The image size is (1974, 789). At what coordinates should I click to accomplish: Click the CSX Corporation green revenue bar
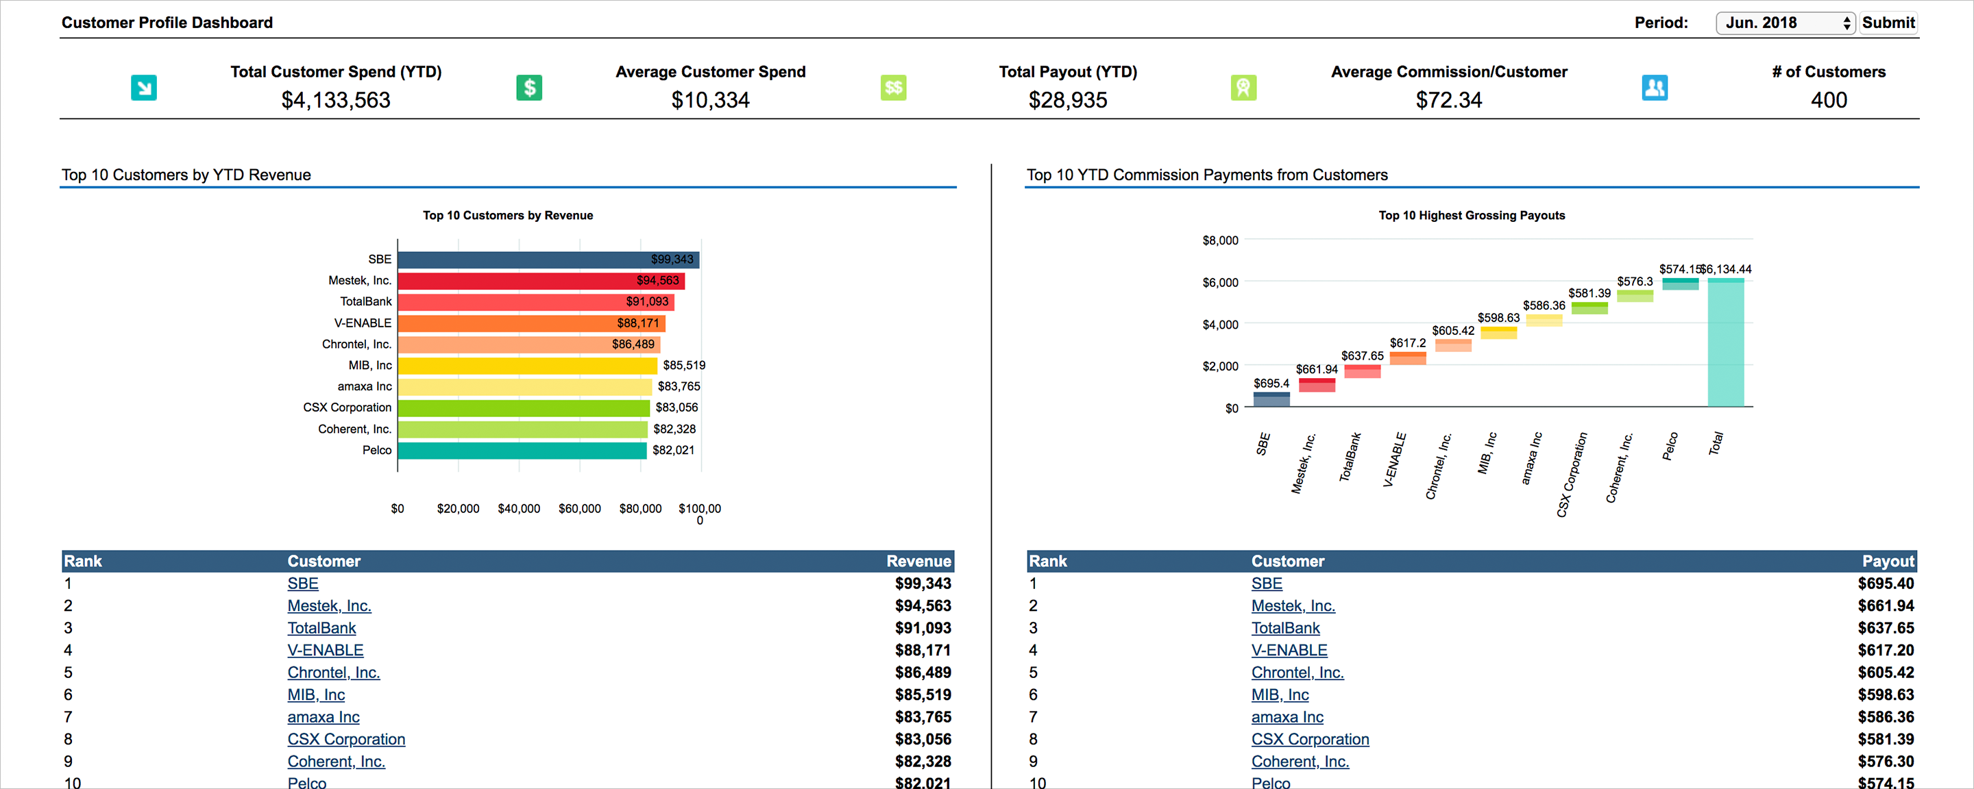coord(524,408)
